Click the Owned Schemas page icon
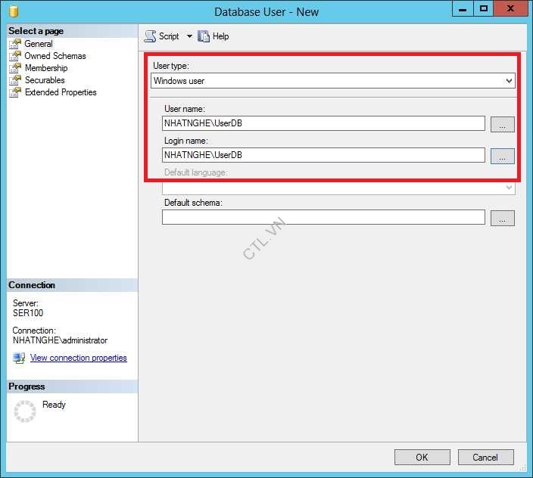 (15, 56)
